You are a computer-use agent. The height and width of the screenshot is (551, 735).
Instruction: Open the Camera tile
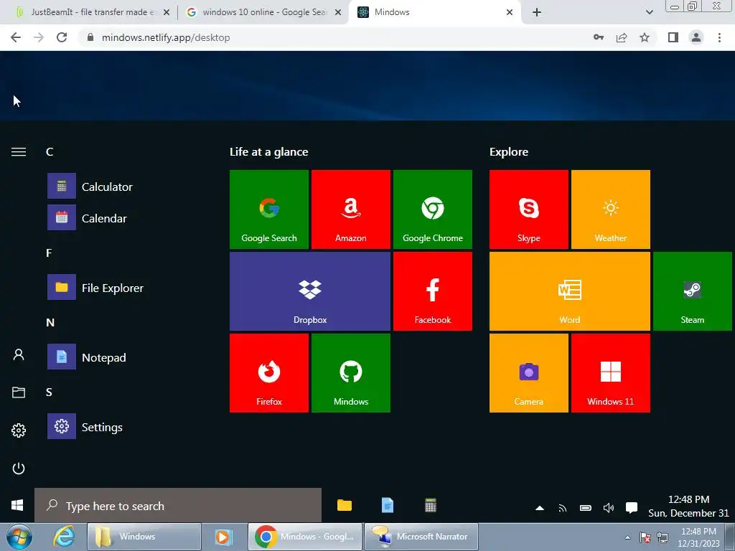click(529, 373)
